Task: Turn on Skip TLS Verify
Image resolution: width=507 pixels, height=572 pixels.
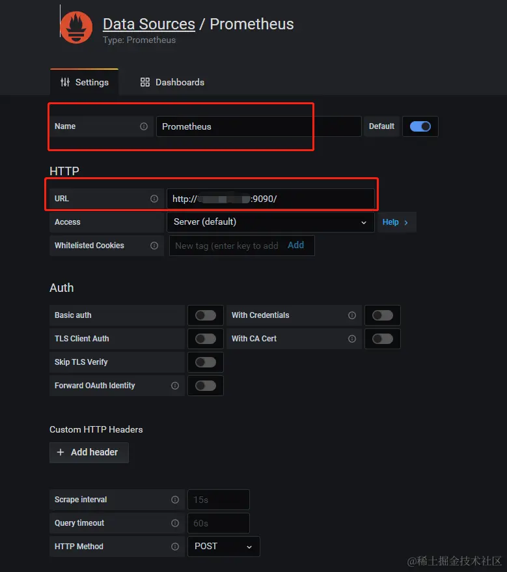Action: coord(206,362)
